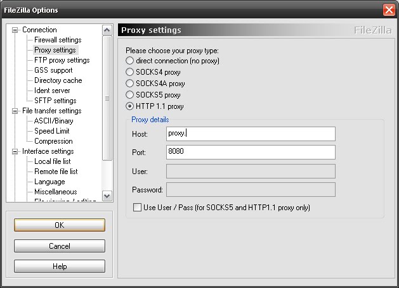The image size is (399, 288).
Task: Select the File transfer settings category label
Action: pos(51,111)
